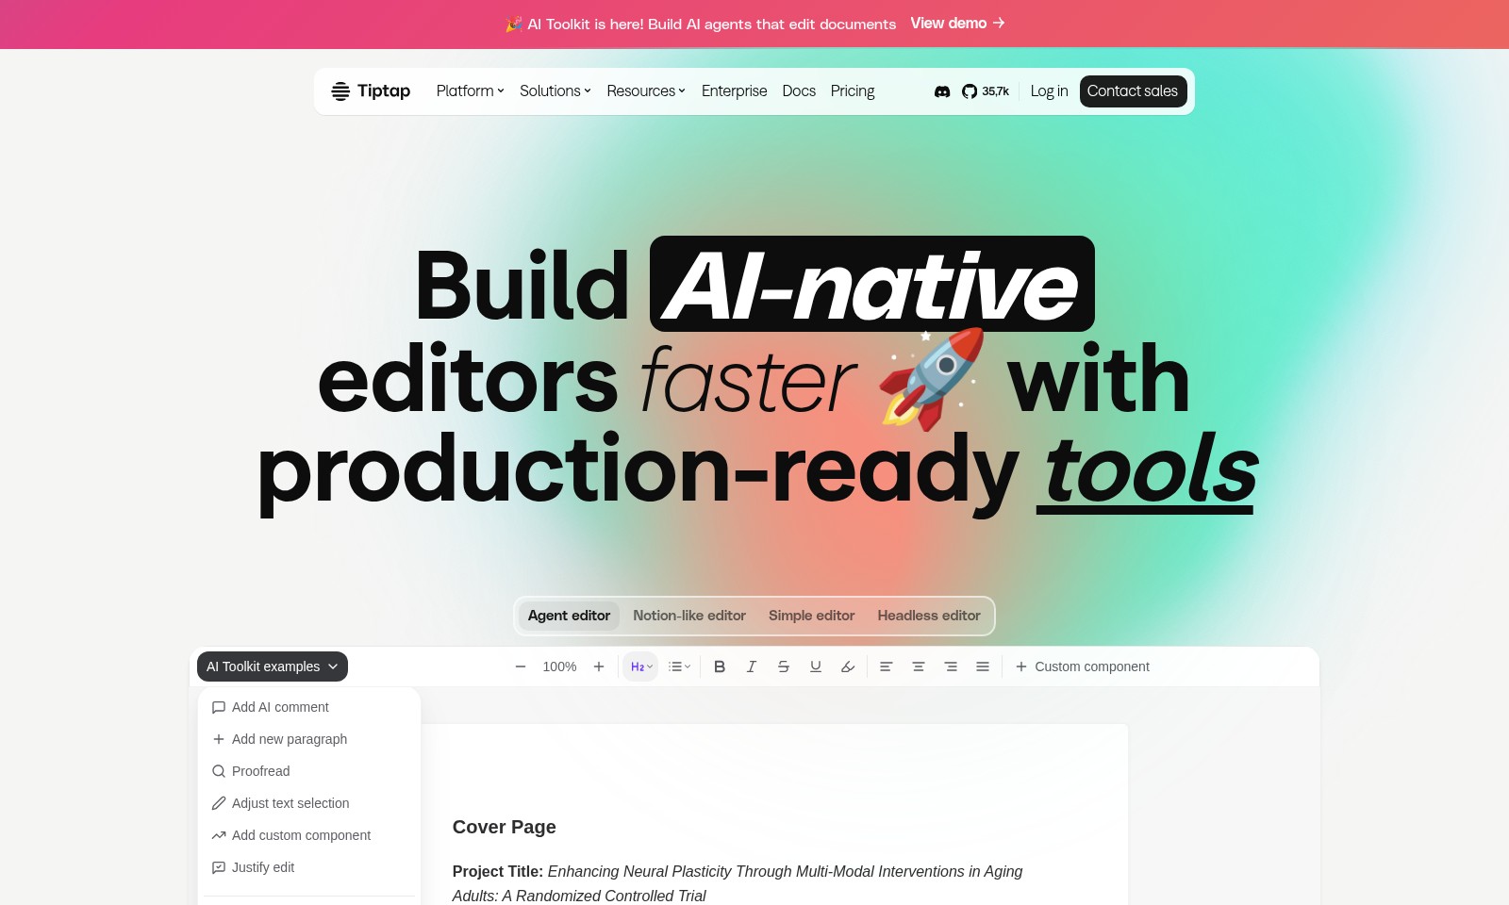The height and width of the screenshot is (905, 1509).
Task: Switch to the Notion-like editor tab
Action: (x=689, y=616)
